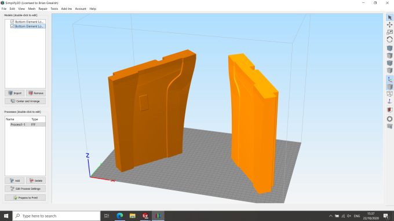Toggle coordinate axes display
The width and height of the screenshot is (394, 221).
(x=389, y=79)
